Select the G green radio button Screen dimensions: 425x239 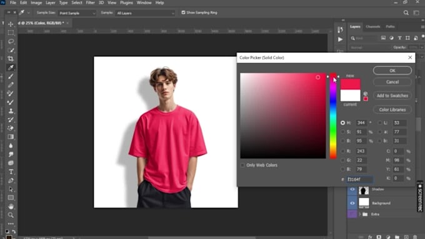click(342, 160)
